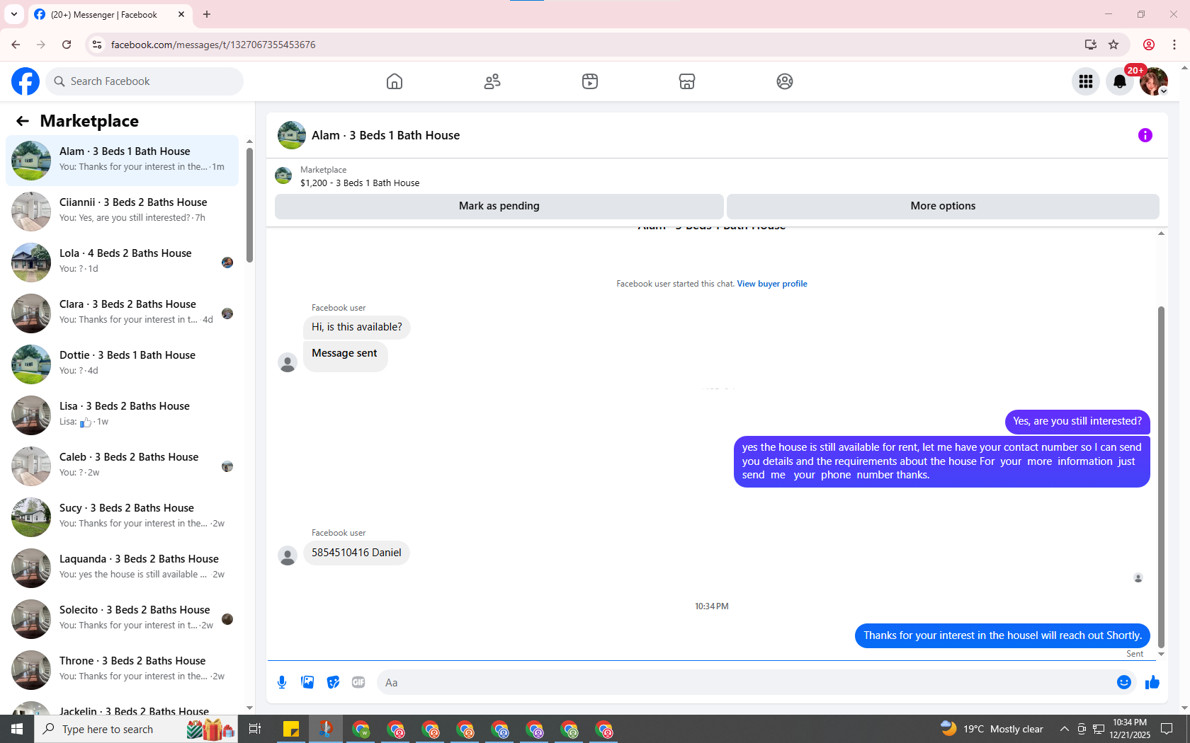Image resolution: width=1190 pixels, height=743 pixels.
Task: Open Sucy 3 Beds 2 Baths conversation
Action: tap(122, 517)
